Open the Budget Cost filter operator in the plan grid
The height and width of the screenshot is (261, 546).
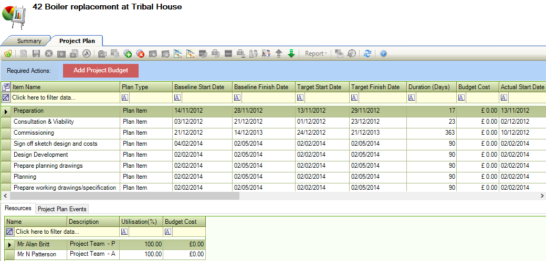pyautogui.click(x=461, y=97)
